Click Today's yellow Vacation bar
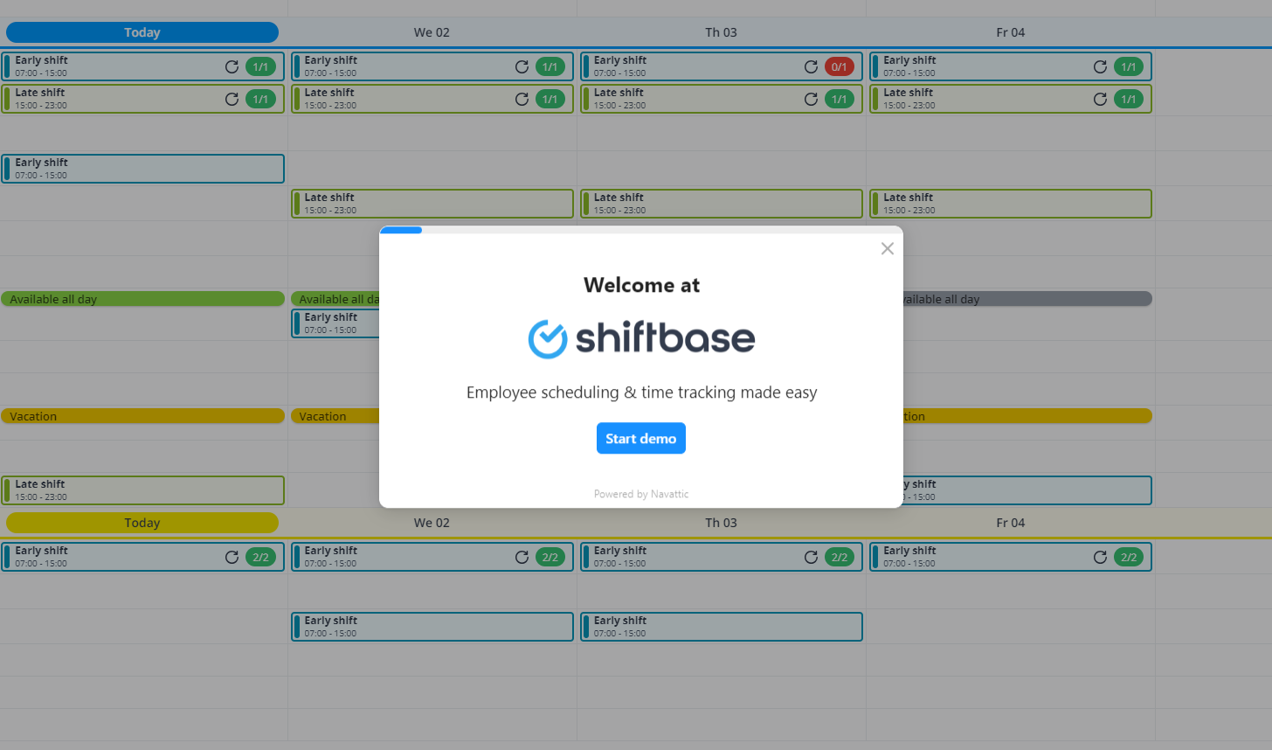This screenshot has height=750, width=1272. [142, 416]
